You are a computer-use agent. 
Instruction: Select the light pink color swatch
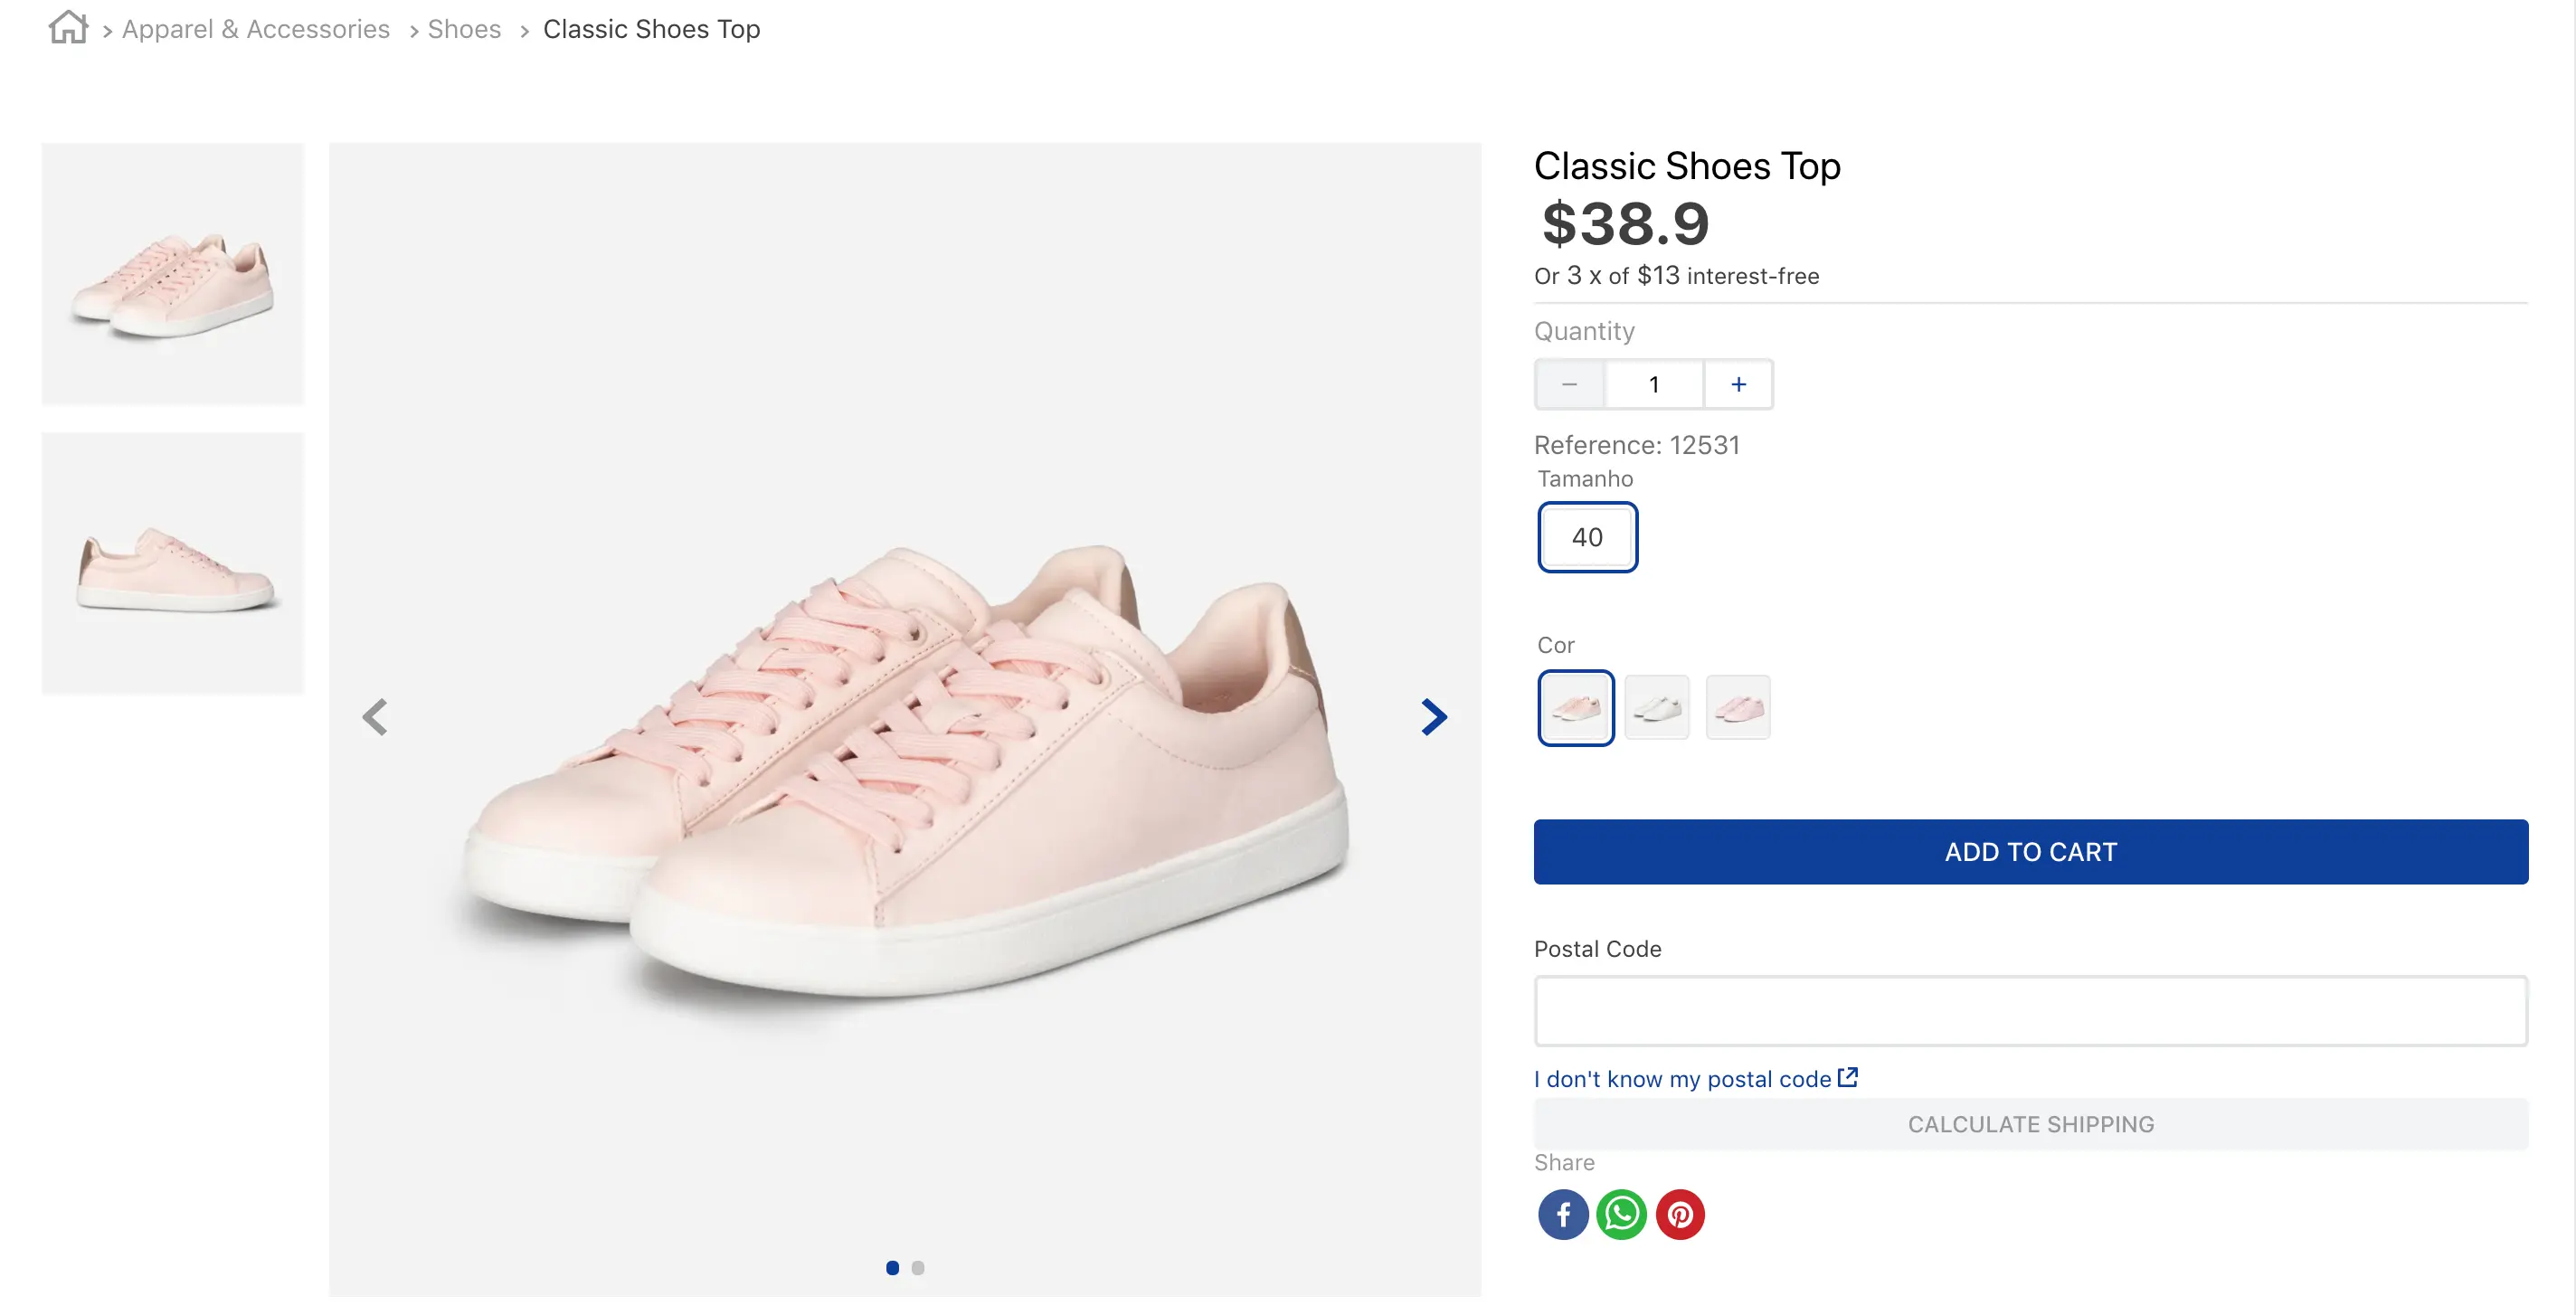[x=1575, y=708]
